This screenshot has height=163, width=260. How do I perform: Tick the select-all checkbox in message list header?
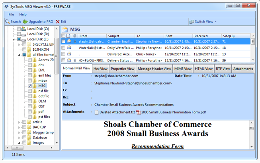point(63,36)
